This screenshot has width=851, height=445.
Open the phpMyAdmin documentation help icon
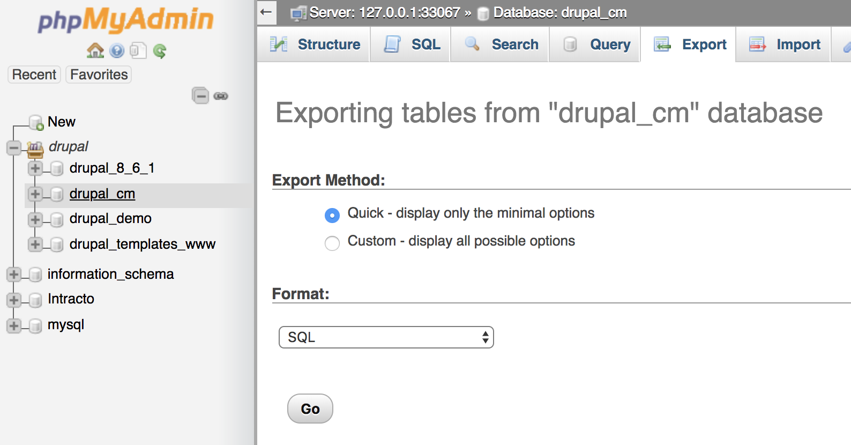pos(116,51)
